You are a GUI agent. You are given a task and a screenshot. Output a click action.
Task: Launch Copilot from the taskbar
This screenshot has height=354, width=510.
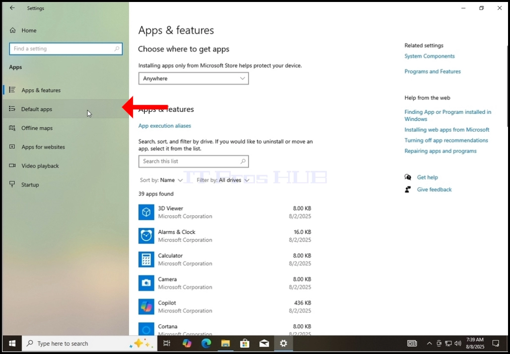click(x=187, y=343)
